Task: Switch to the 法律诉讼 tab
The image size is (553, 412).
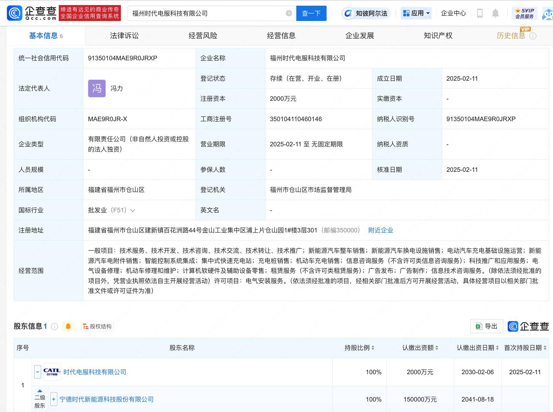Action: 124,35
